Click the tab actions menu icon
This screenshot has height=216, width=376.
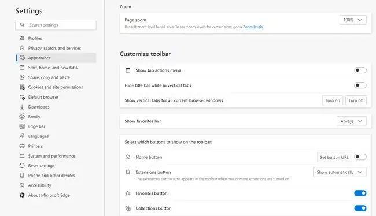coord(128,70)
